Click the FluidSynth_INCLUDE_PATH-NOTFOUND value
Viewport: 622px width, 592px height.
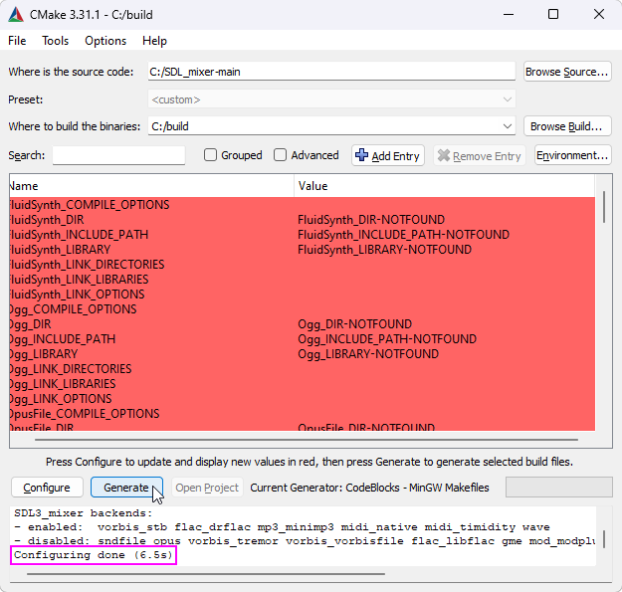click(403, 235)
